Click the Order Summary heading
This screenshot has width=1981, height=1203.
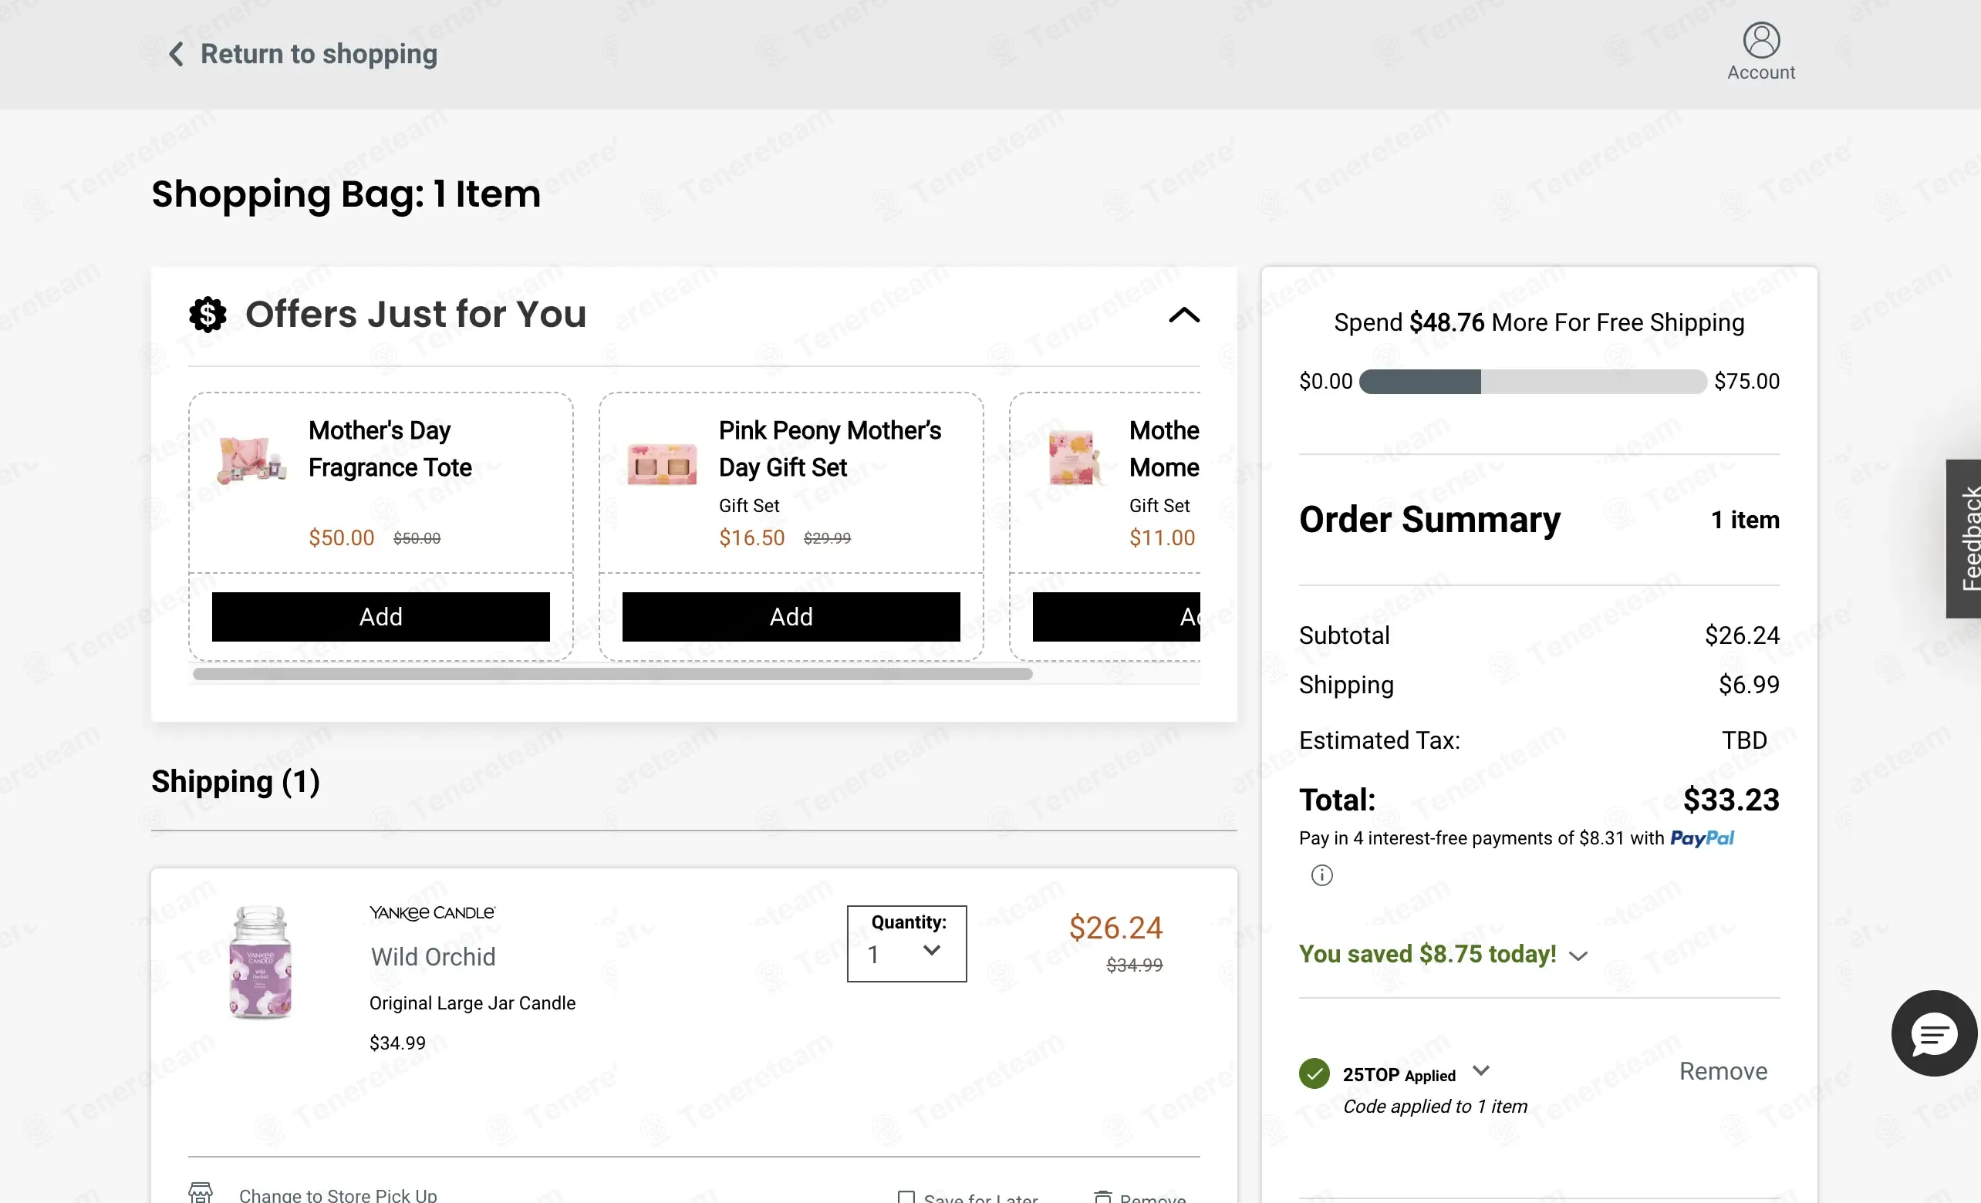[x=1429, y=520]
